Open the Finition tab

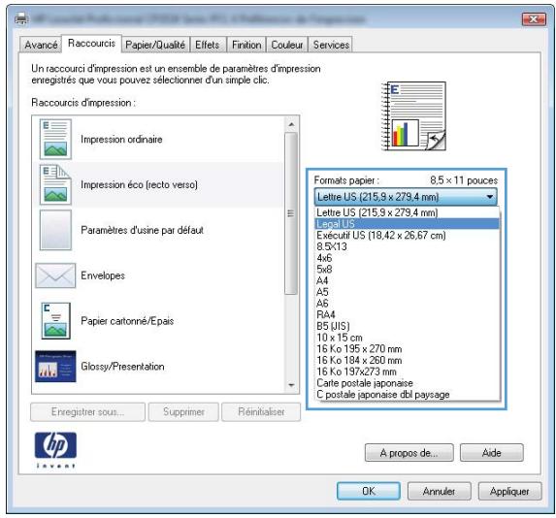(246, 45)
